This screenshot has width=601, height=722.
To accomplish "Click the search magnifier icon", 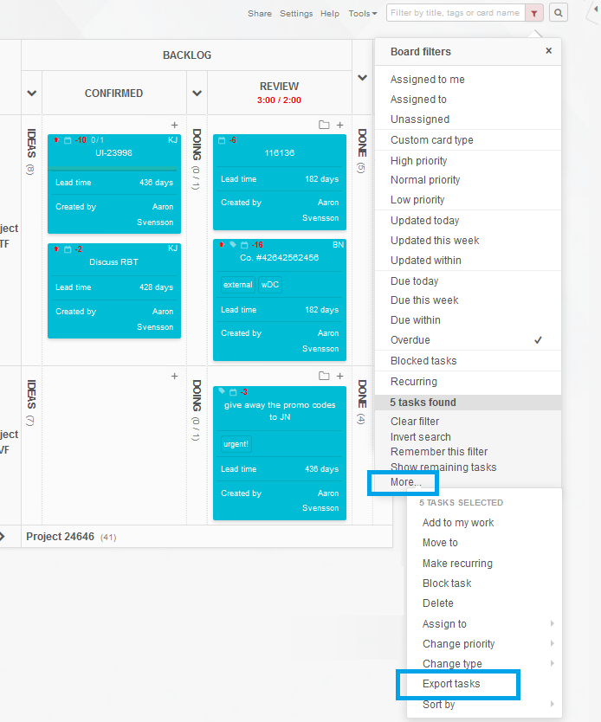I will (x=558, y=13).
